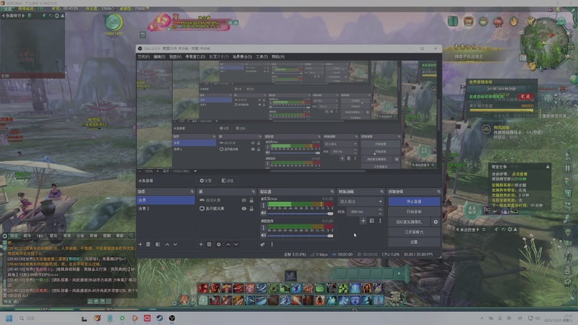
Task: Open Edit menu in OBS
Action: (x=159, y=57)
